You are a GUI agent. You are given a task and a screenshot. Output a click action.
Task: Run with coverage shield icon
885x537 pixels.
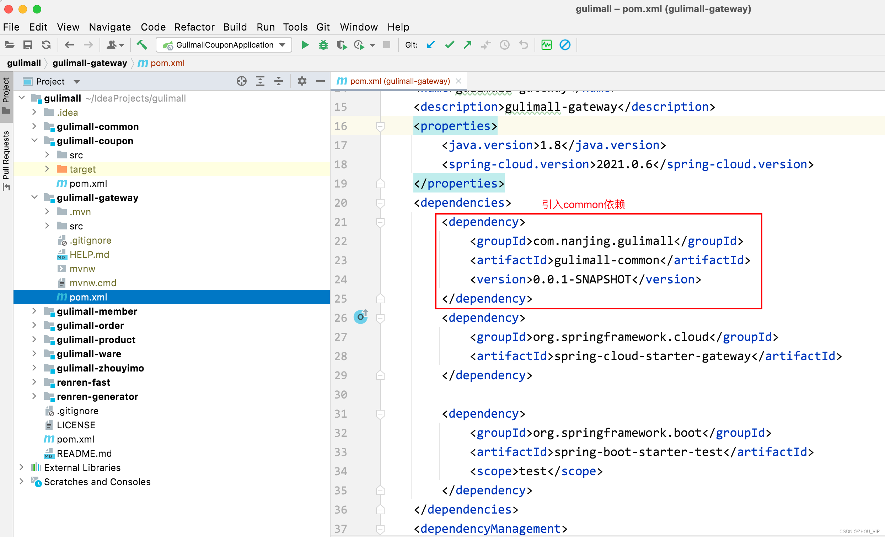point(342,45)
